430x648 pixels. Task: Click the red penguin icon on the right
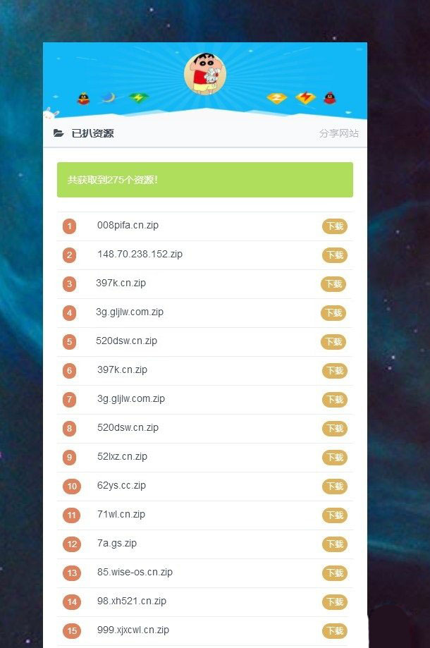(x=329, y=98)
